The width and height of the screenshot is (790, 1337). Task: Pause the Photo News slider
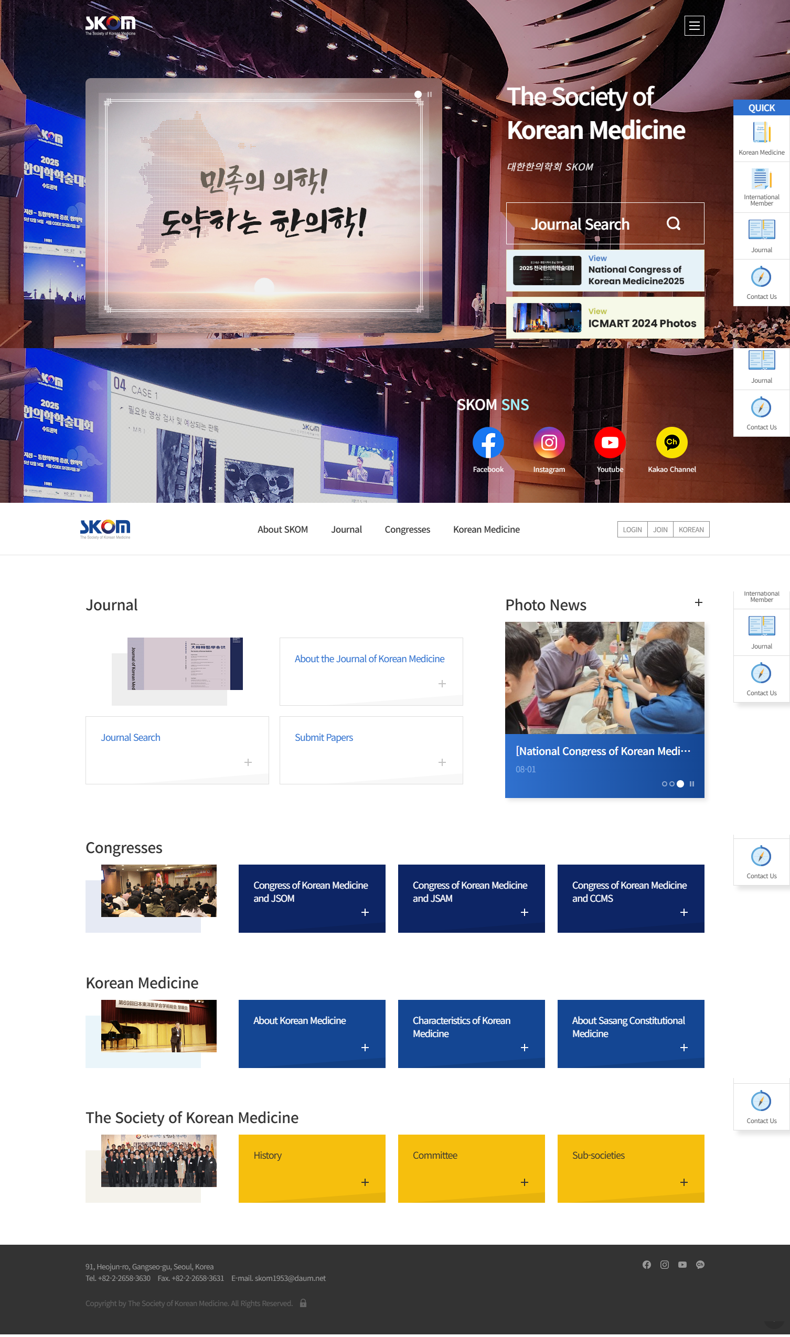pyautogui.click(x=691, y=783)
